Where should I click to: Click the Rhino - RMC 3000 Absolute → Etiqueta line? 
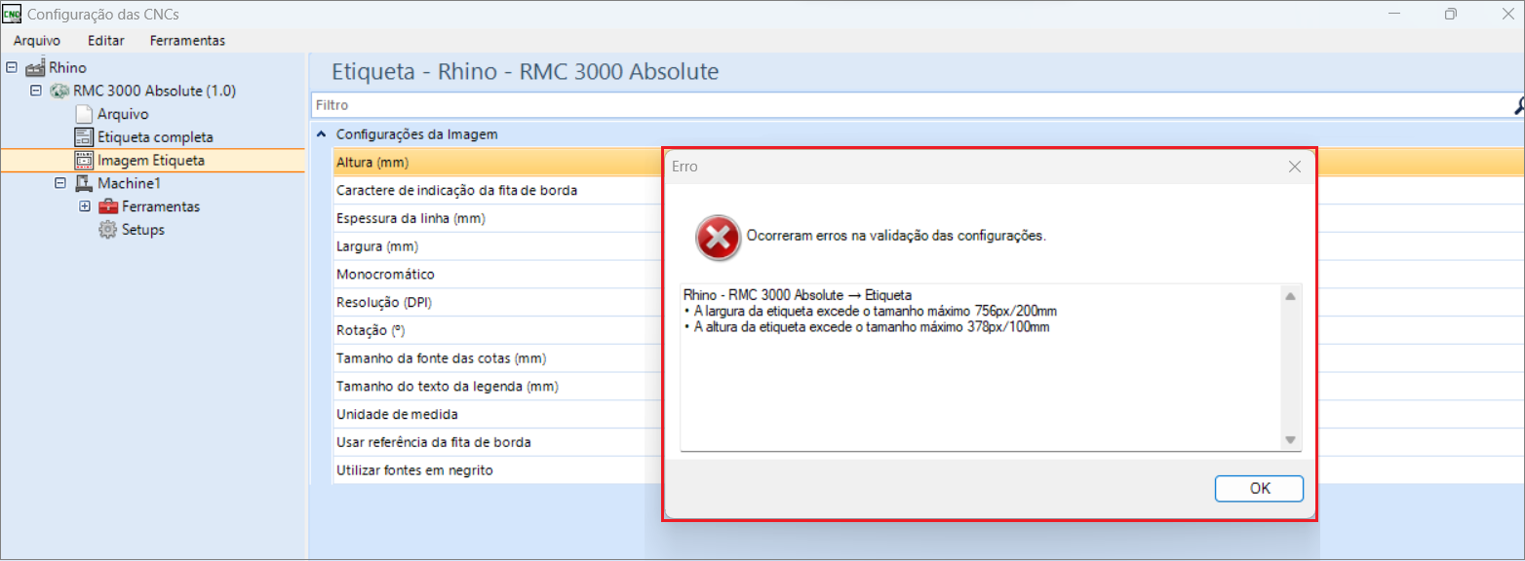click(x=798, y=294)
